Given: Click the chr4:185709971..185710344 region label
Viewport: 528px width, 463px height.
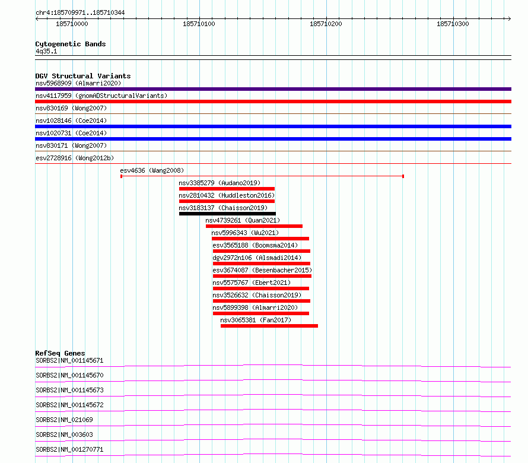Looking at the screenshot, I should pos(80,13).
